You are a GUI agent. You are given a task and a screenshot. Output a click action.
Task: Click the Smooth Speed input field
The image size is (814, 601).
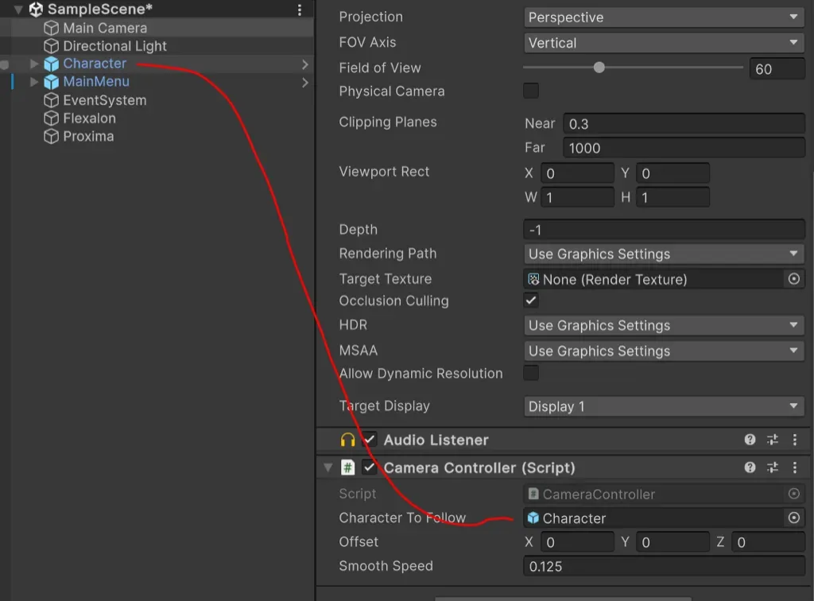click(664, 566)
